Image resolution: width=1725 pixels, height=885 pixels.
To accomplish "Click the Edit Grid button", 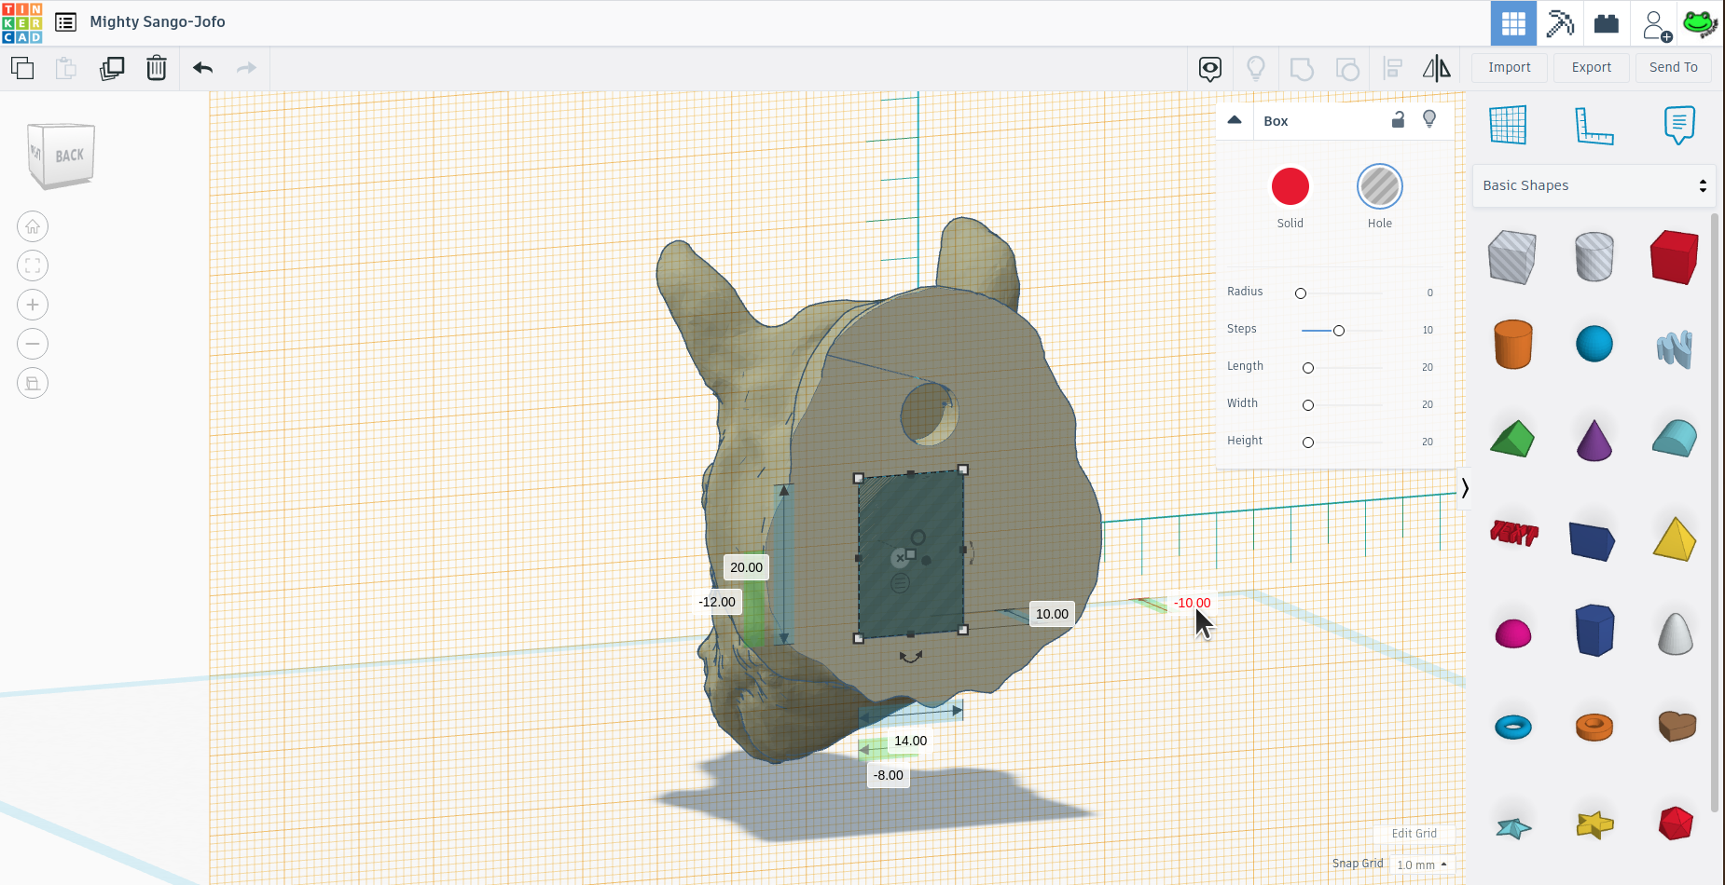I will (1414, 834).
